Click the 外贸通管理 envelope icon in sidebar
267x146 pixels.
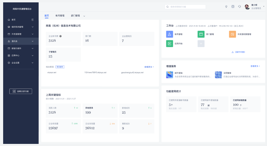tap(9, 34)
